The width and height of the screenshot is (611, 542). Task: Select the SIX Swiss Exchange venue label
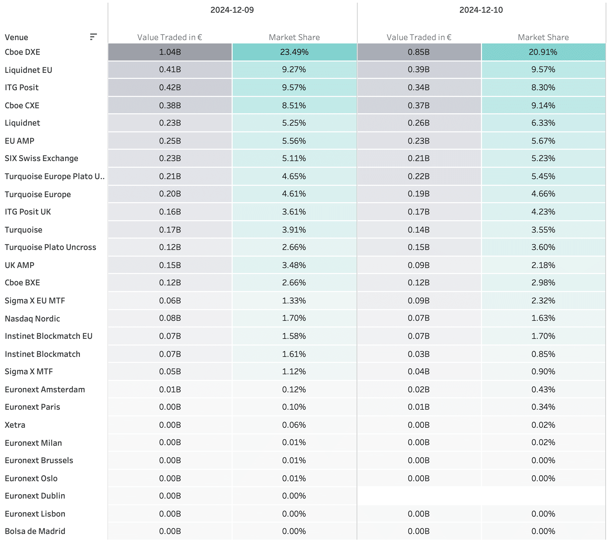tap(41, 158)
